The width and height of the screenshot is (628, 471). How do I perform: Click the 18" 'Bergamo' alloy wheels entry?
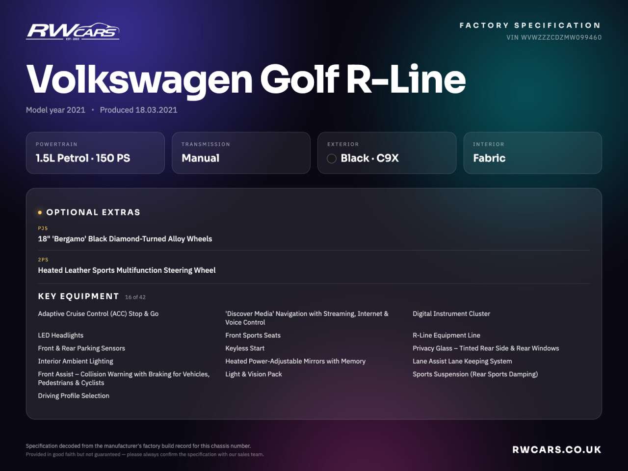pyautogui.click(x=125, y=239)
